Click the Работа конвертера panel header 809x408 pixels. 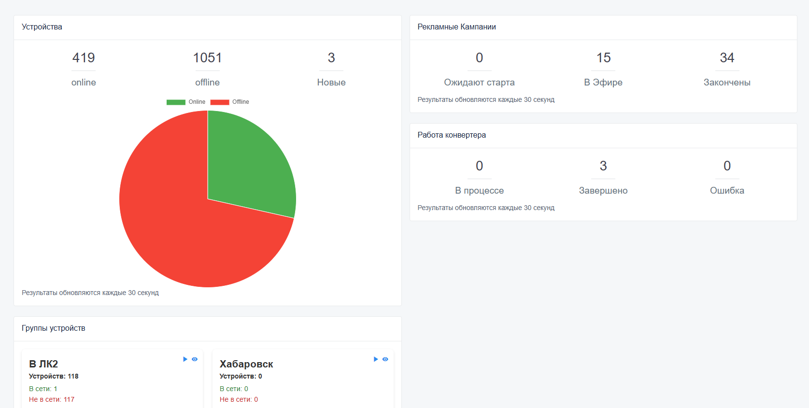[603, 136]
